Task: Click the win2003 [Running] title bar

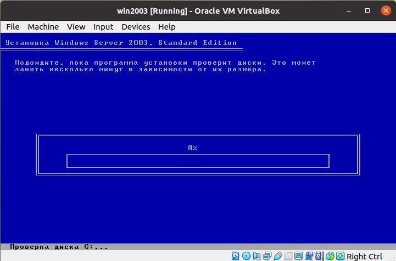Action: pos(198,11)
